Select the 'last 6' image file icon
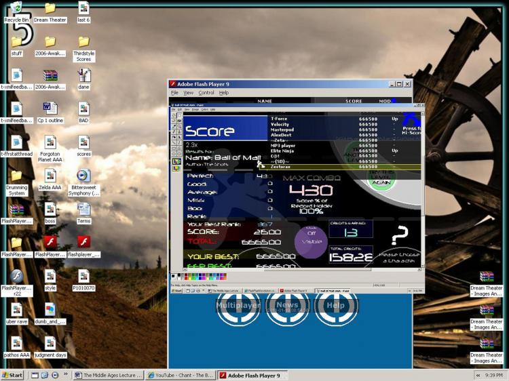The image size is (509, 381). pos(83,12)
